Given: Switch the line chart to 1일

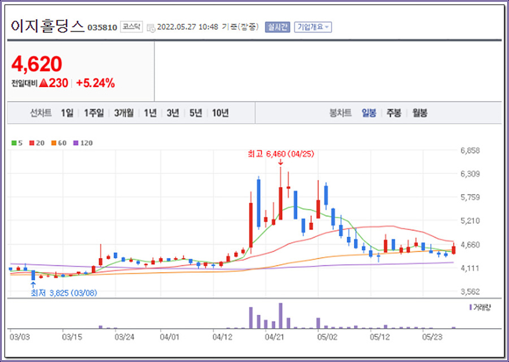Looking at the screenshot, I should 67,113.
